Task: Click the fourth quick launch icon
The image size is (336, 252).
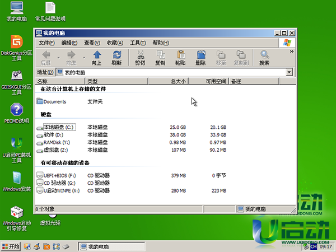Action: click(56, 246)
